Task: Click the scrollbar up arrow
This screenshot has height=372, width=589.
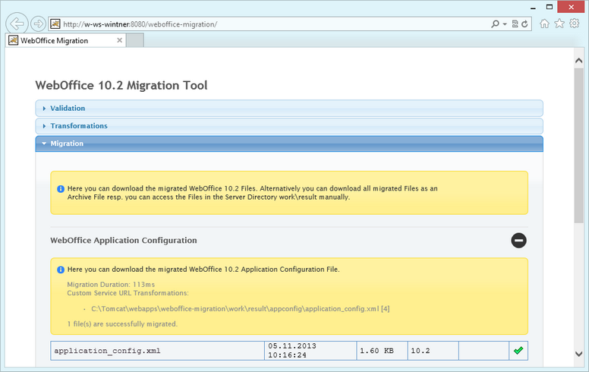Action: coord(578,61)
